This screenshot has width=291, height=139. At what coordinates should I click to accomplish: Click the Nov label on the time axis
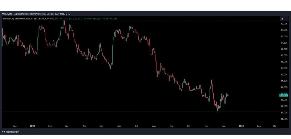[x=206, y=126]
